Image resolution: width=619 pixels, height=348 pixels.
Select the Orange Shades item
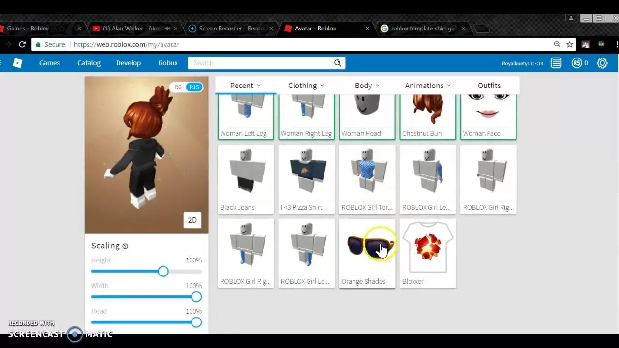[367, 253]
